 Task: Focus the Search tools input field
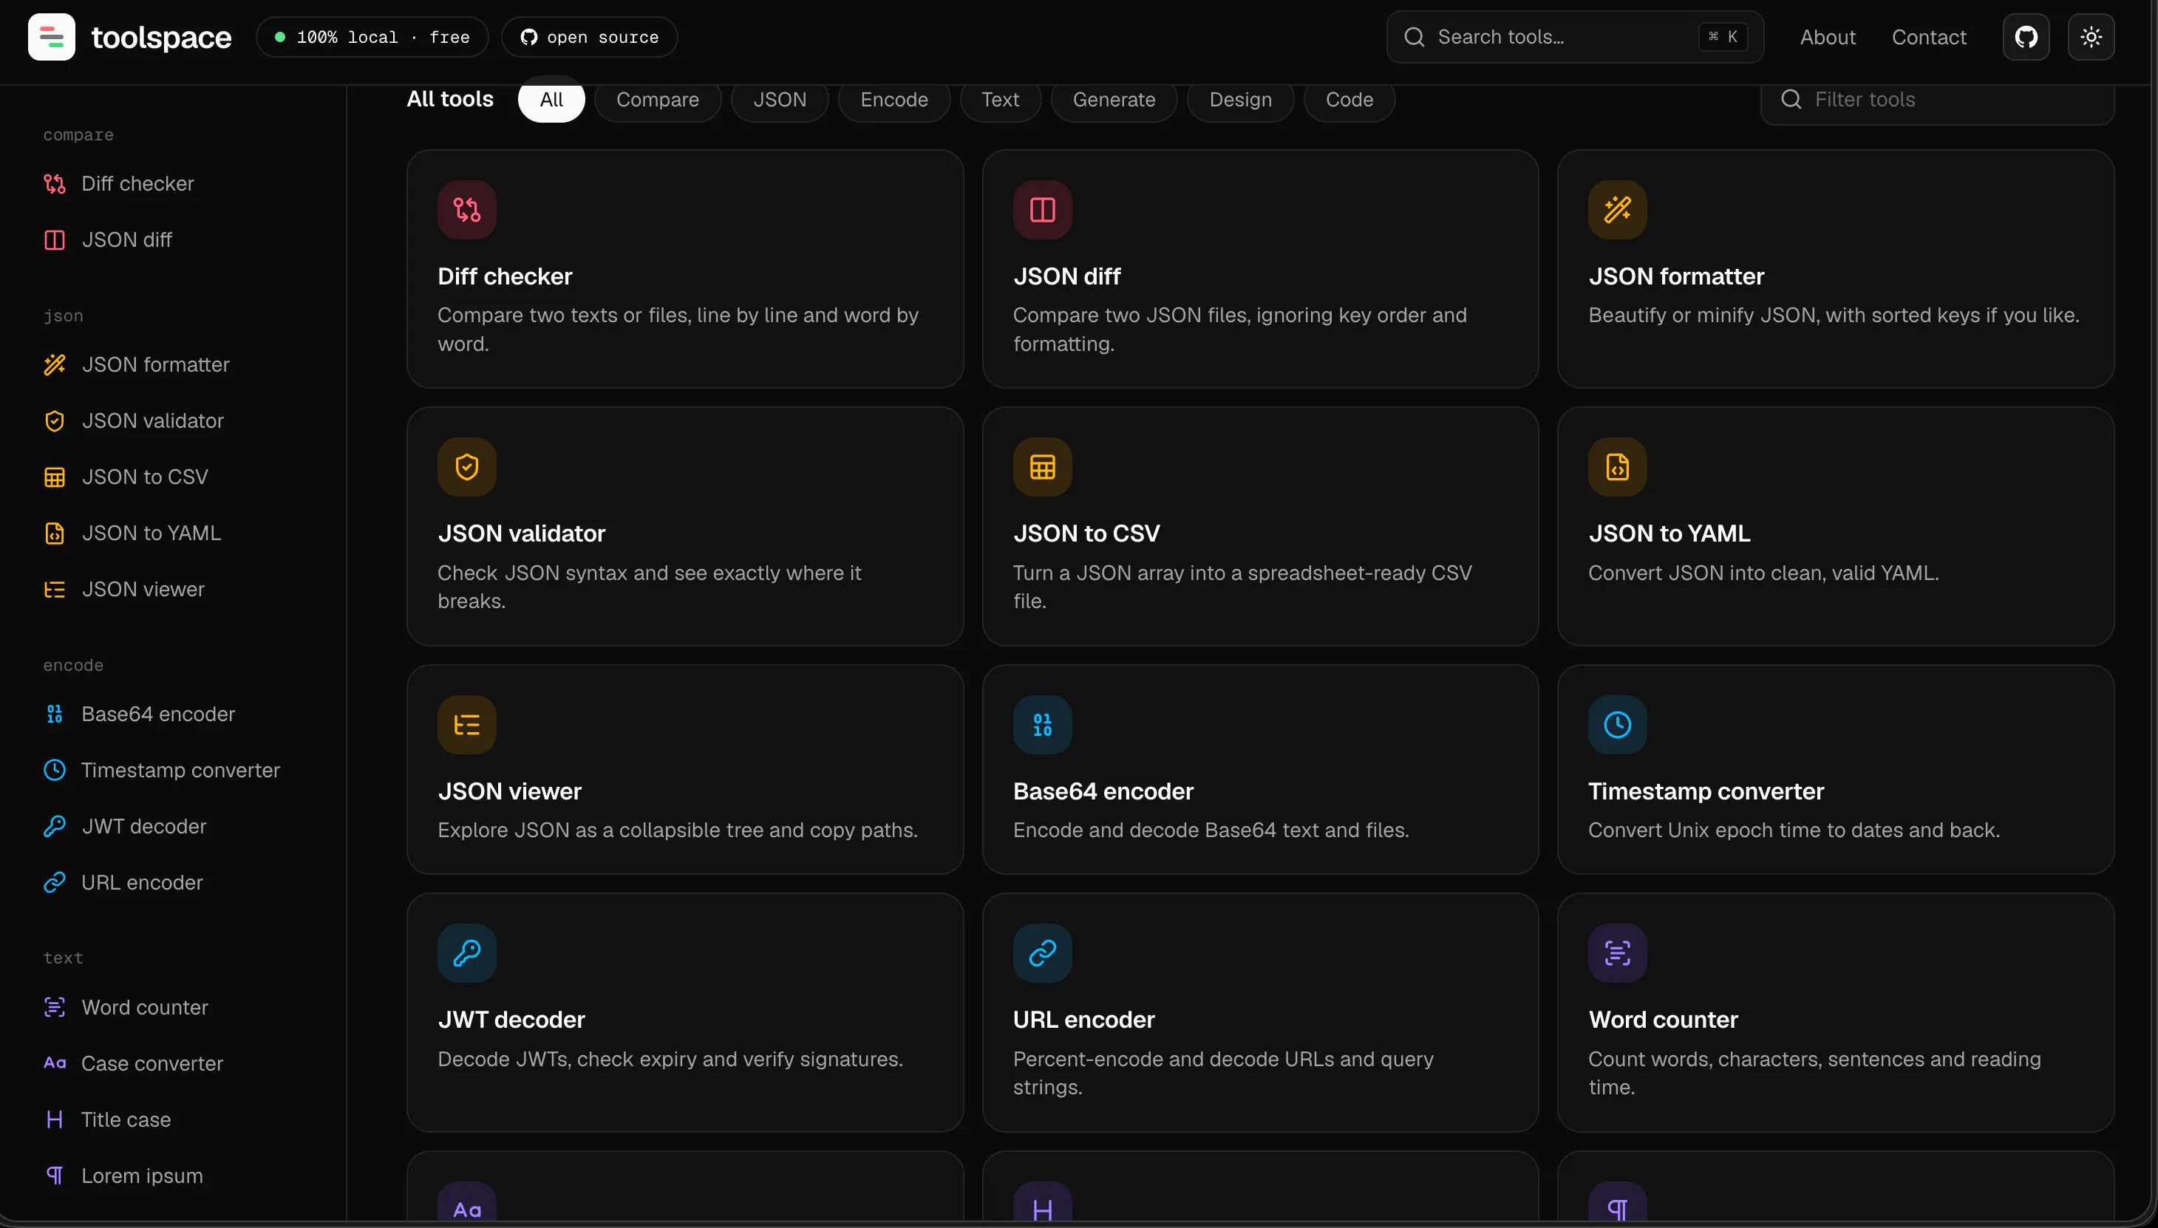pyautogui.click(x=1575, y=37)
